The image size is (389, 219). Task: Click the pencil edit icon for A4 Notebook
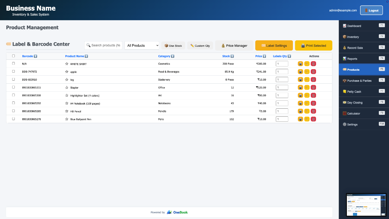(x=307, y=103)
